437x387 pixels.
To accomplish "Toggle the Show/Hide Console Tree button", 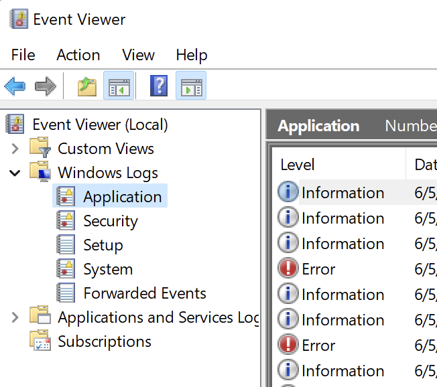I will [119, 86].
